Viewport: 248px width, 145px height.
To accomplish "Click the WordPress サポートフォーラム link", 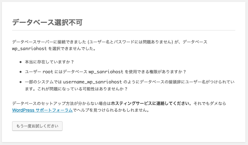I will (42, 110).
